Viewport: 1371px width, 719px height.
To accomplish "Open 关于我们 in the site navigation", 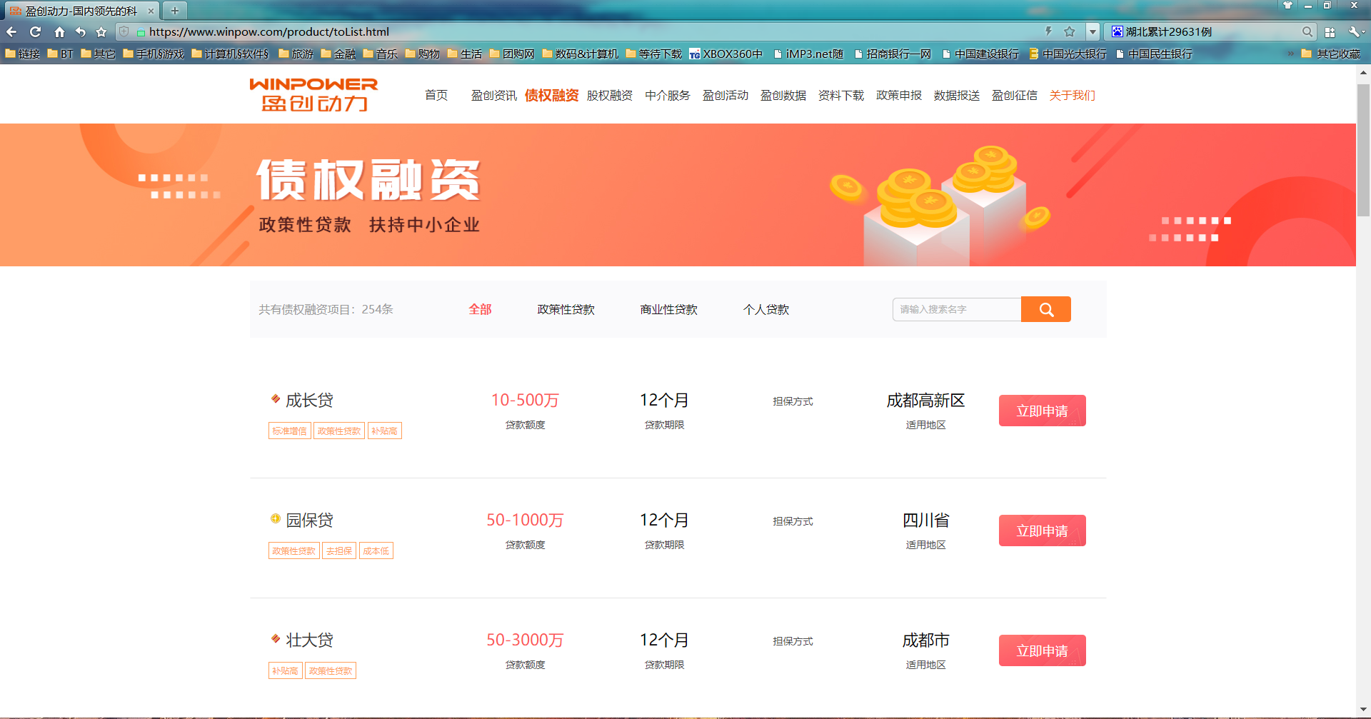I will (x=1072, y=96).
